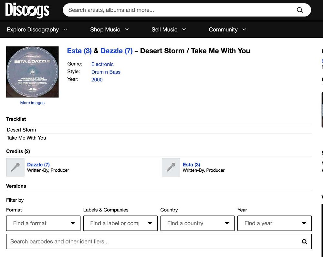Follow the Electronic genre link

(x=102, y=64)
